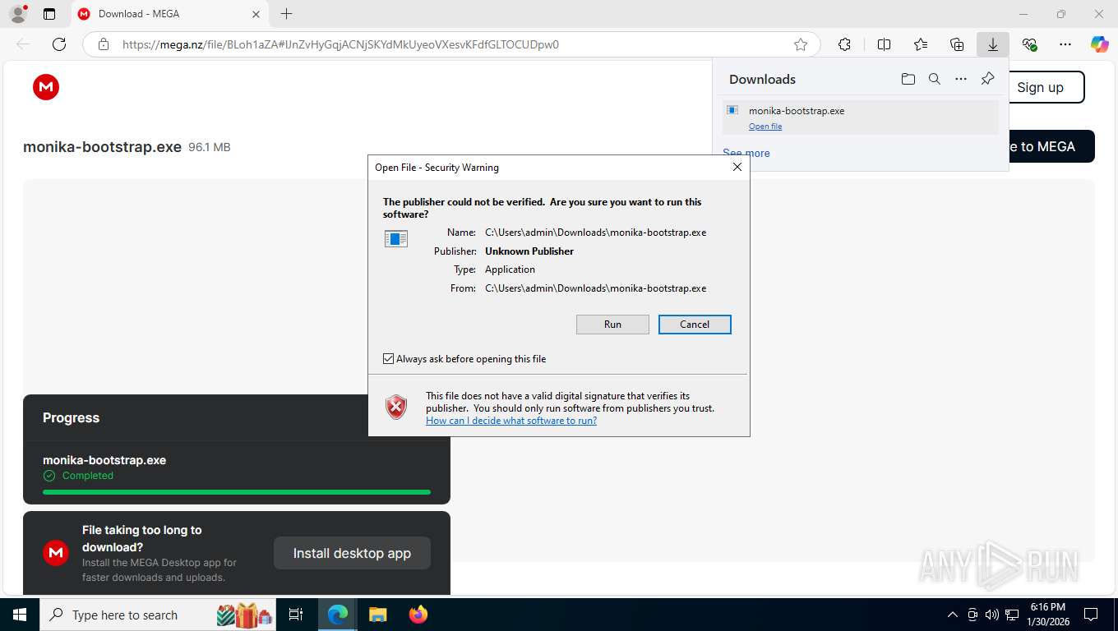
Task: Open the tab actions menu icon
Action: [x=49, y=14]
